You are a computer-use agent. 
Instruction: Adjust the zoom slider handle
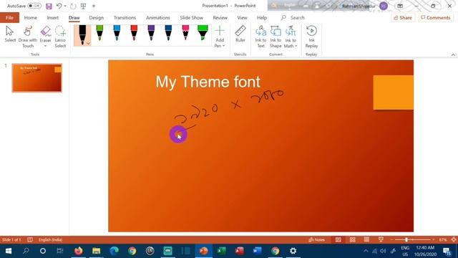click(406, 240)
